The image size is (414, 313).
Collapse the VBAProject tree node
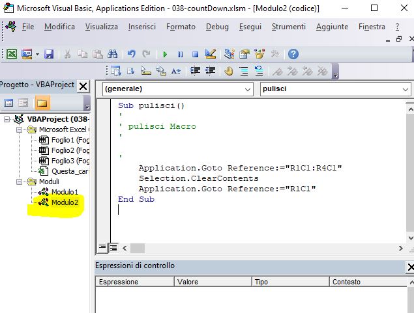point(7,119)
